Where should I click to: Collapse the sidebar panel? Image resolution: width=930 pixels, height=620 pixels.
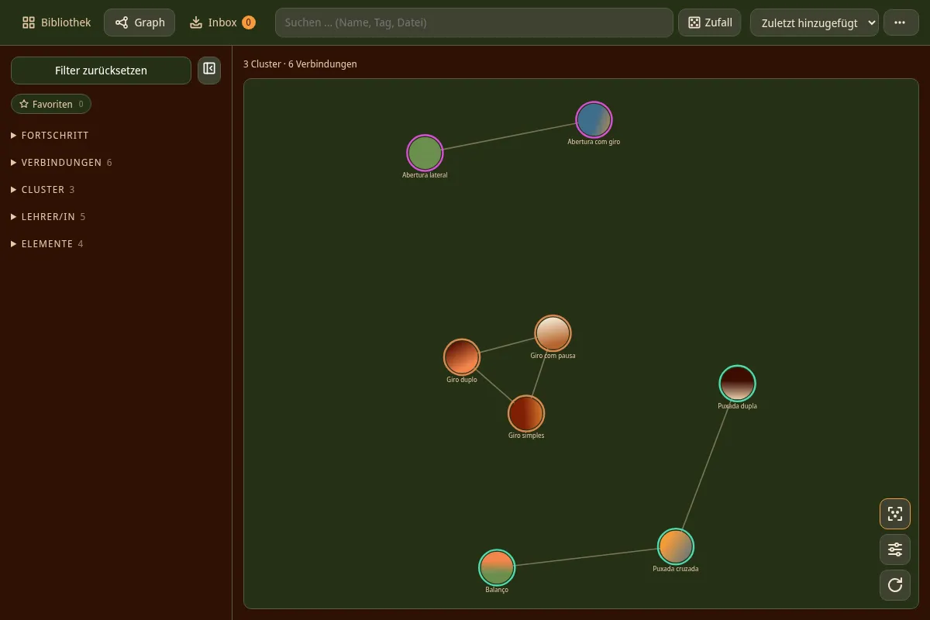209,71
